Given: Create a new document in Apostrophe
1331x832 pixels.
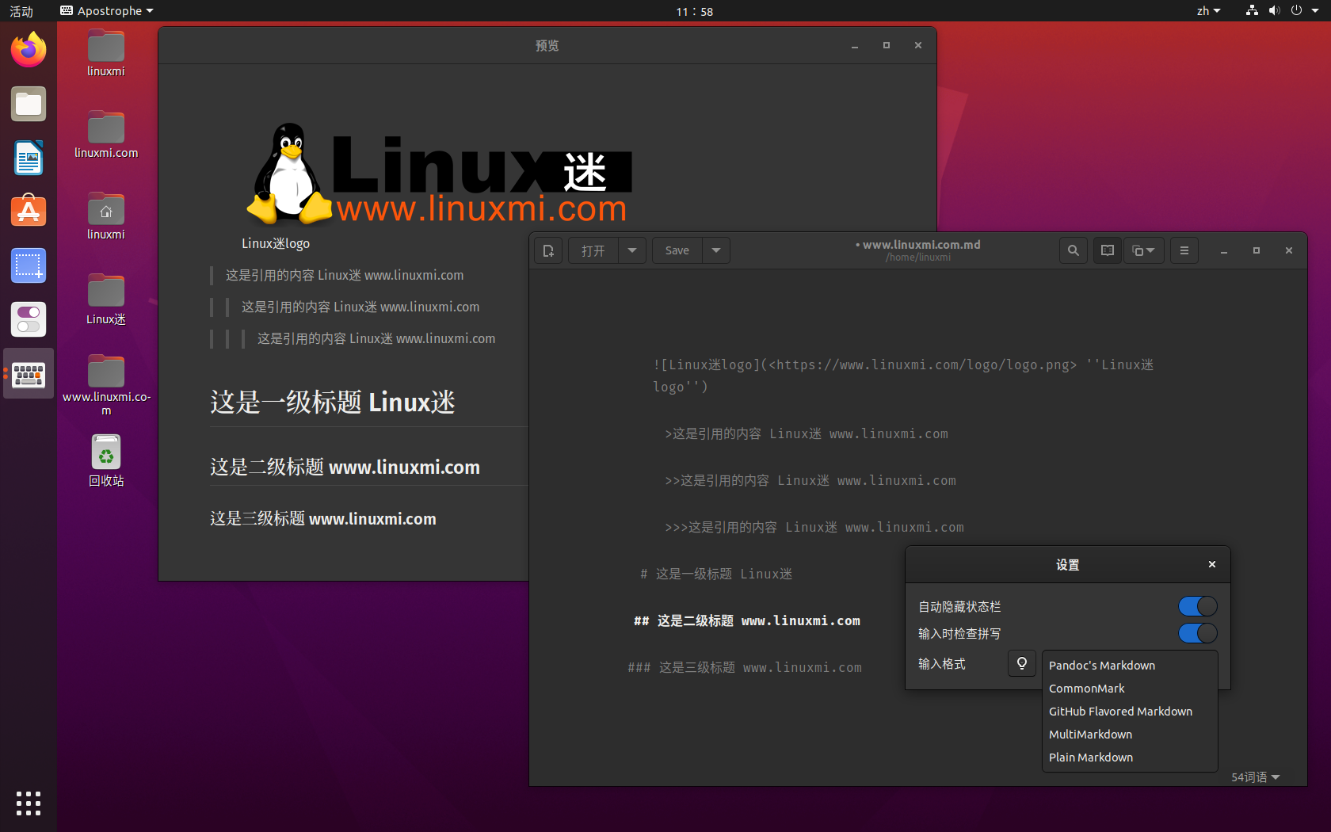Looking at the screenshot, I should coord(548,250).
